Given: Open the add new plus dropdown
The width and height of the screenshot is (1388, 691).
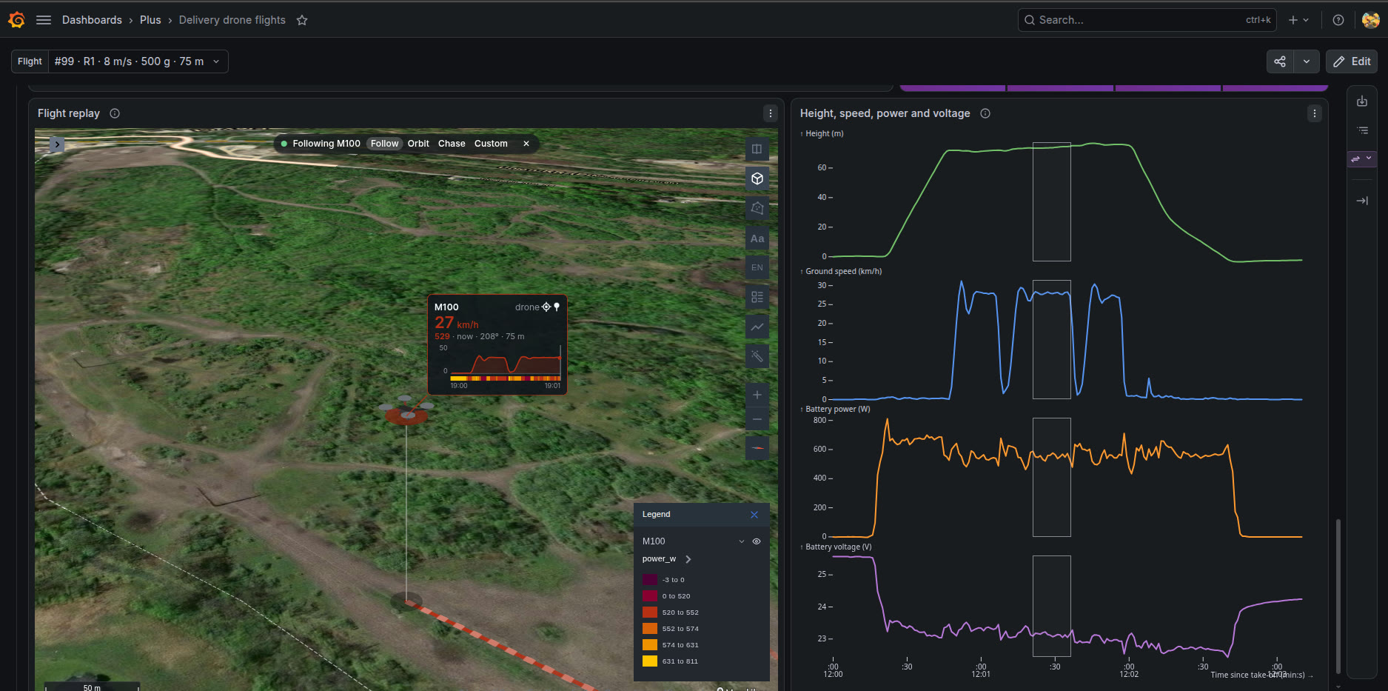Looking at the screenshot, I should click(x=1298, y=20).
